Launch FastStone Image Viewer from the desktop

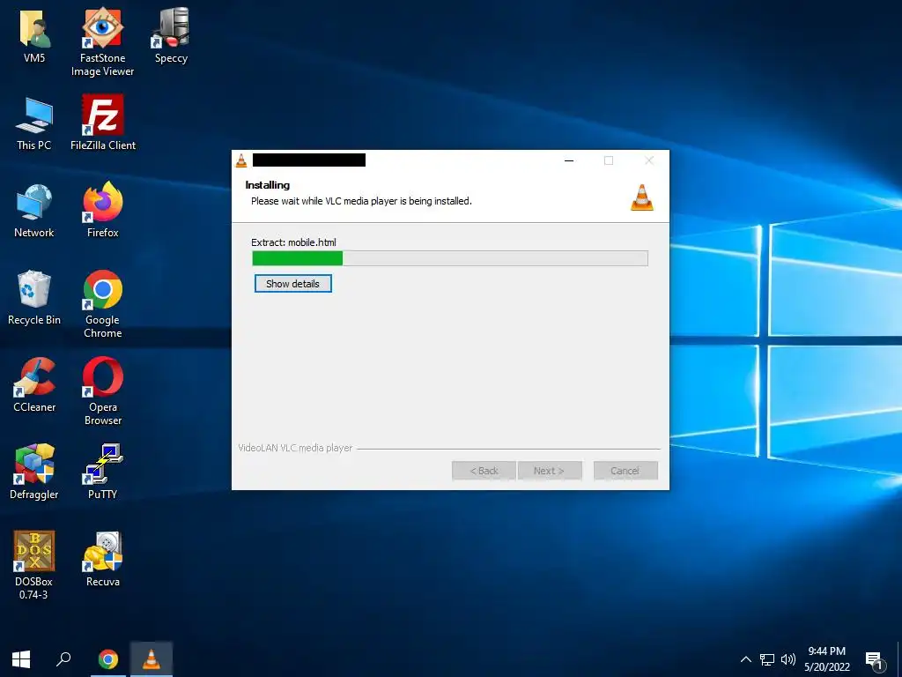(x=102, y=41)
